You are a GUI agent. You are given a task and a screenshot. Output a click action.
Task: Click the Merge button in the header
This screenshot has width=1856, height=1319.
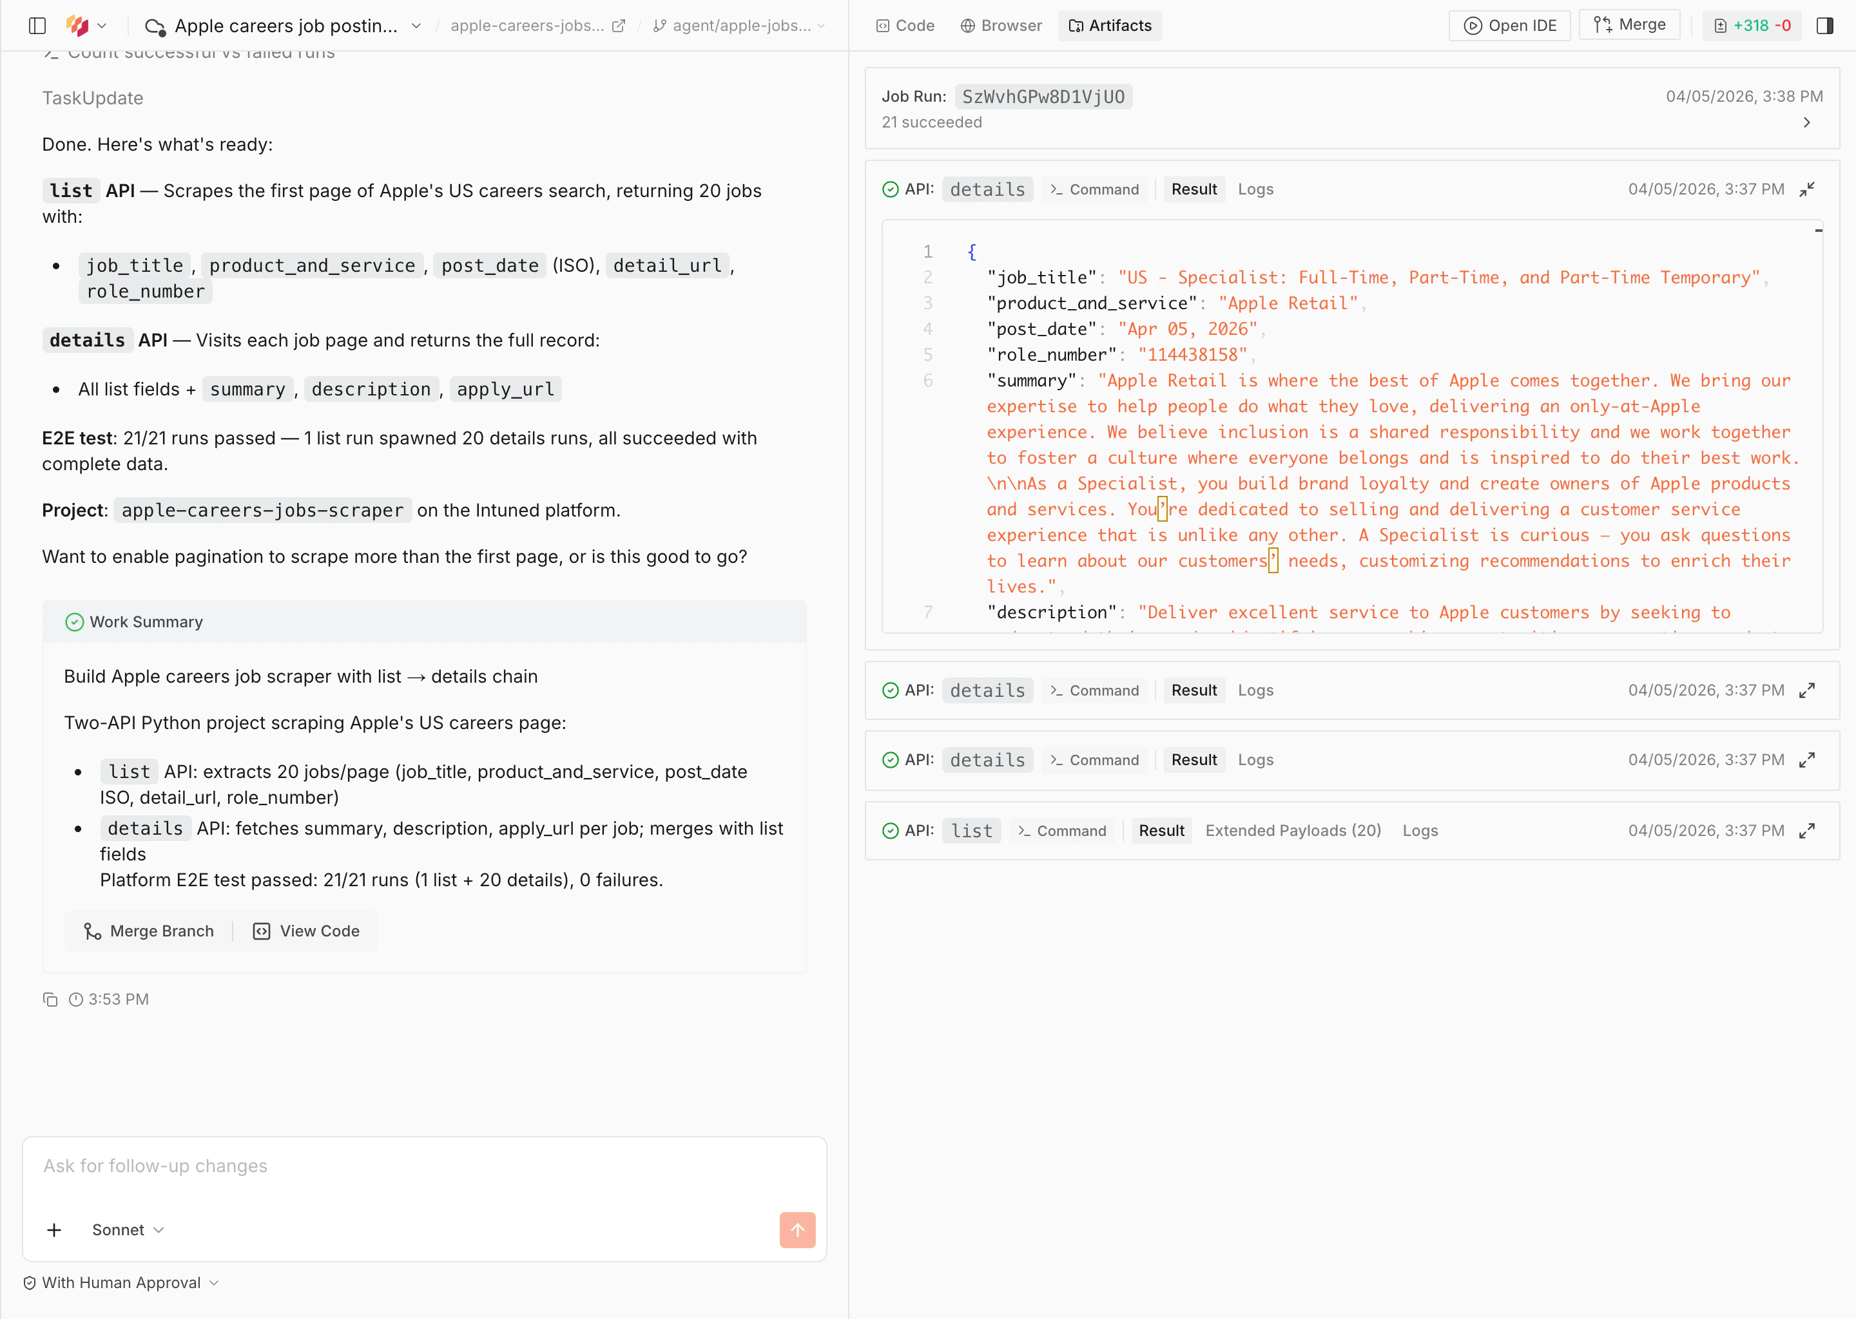[x=1629, y=25]
